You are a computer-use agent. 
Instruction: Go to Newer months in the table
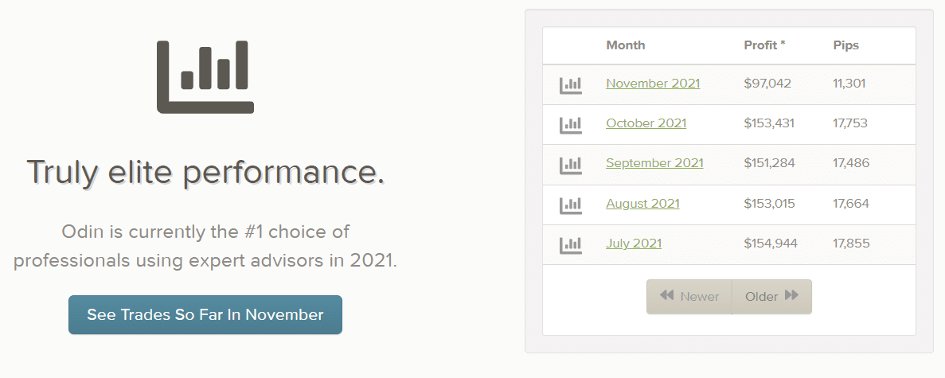point(689,297)
